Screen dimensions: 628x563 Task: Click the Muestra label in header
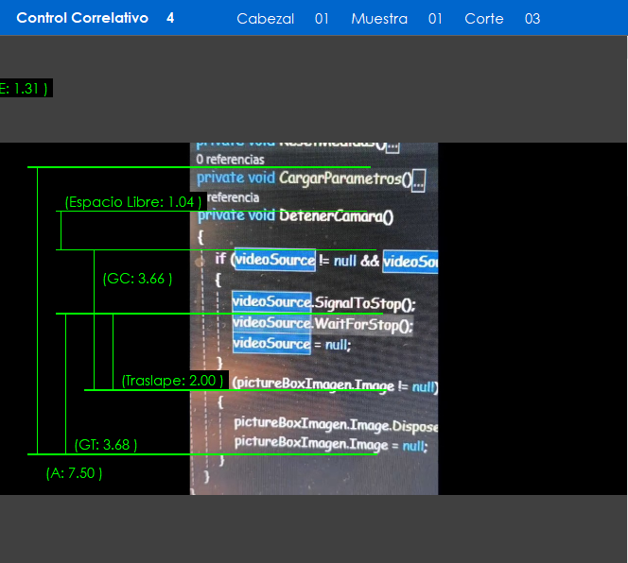coord(379,19)
